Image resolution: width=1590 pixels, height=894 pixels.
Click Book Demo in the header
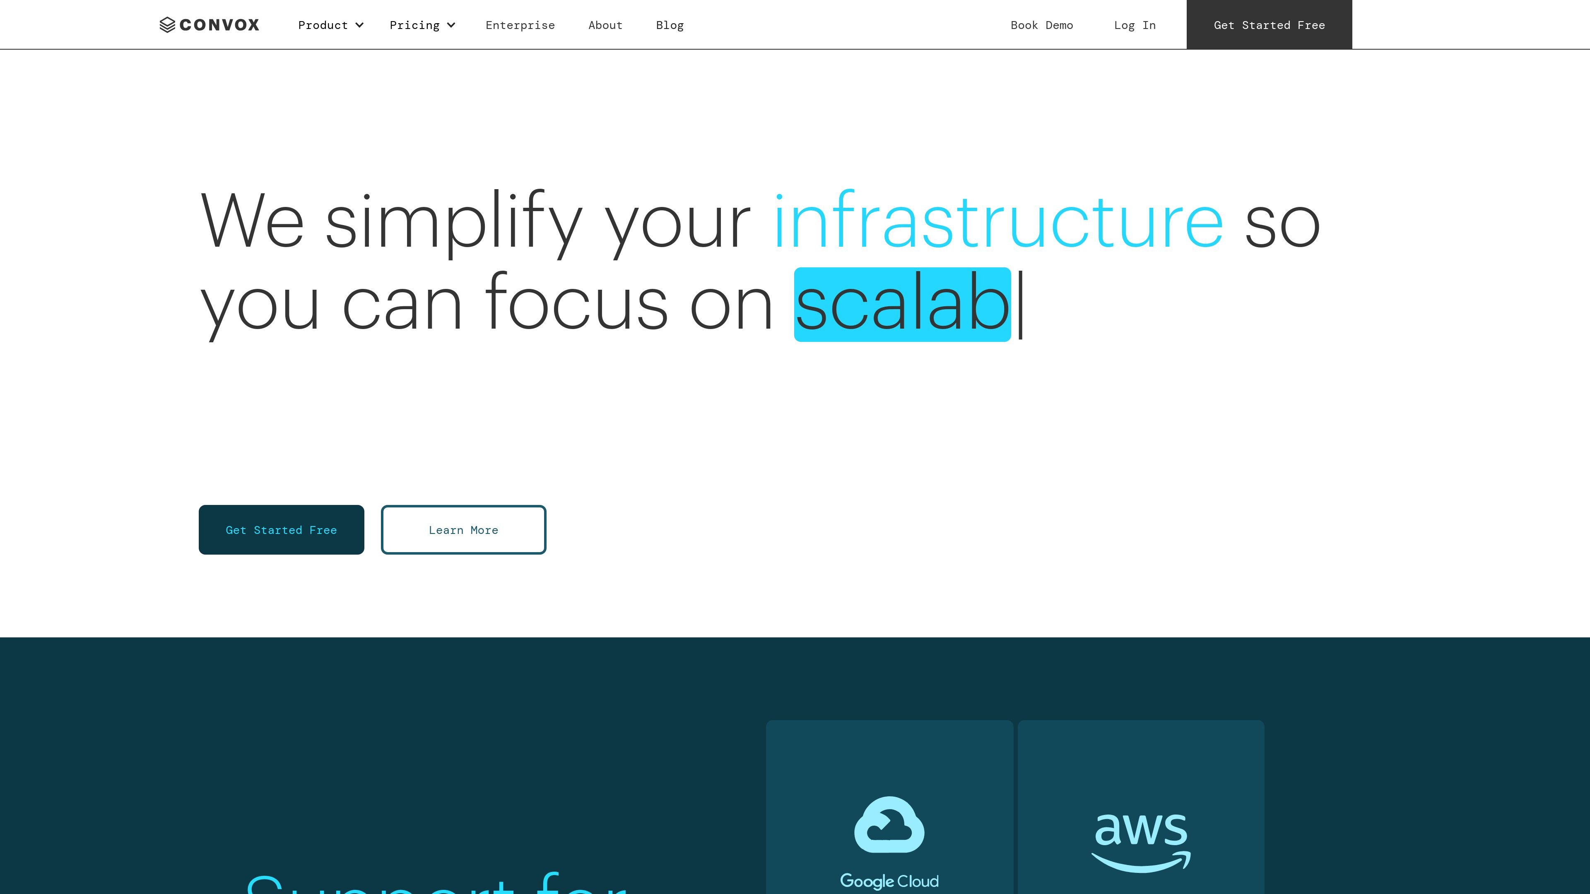pyautogui.click(x=1042, y=25)
